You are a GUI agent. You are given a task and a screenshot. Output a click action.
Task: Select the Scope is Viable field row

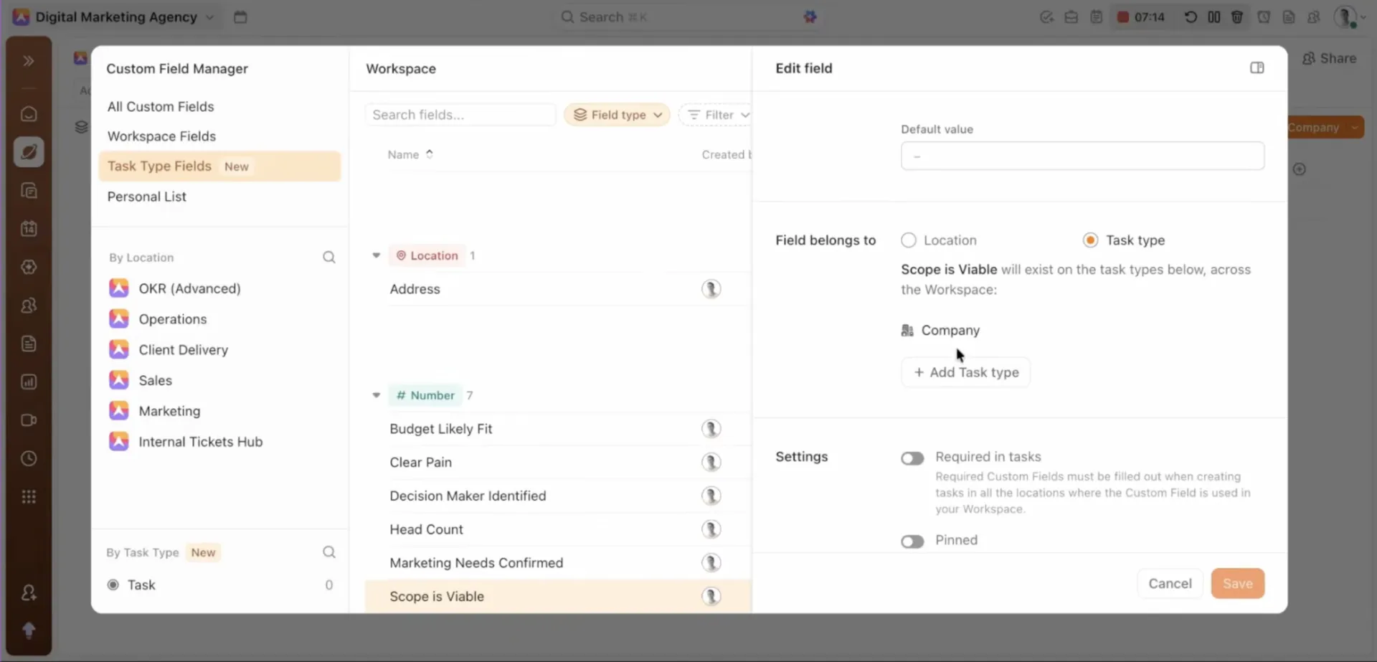(558, 597)
